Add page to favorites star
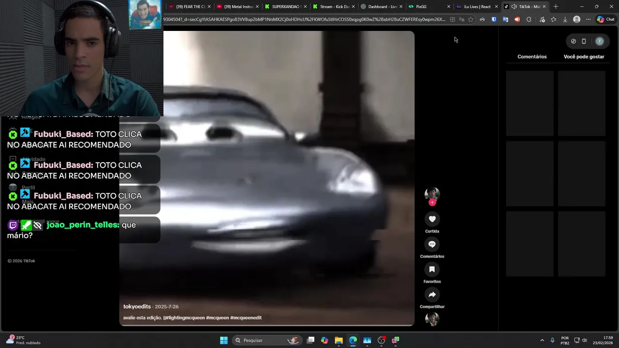The height and width of the screenshot is (348, 619). [x=471, y=19]
